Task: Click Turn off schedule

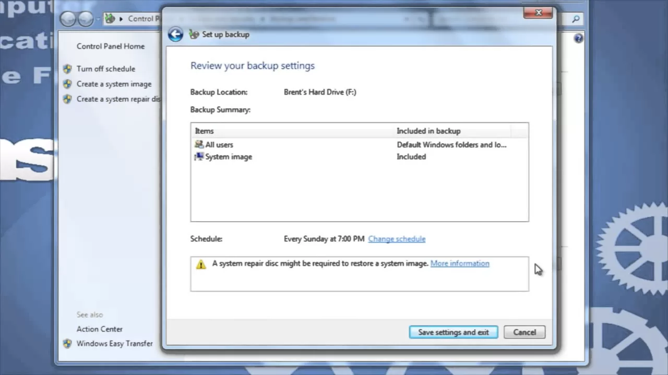Action: pyautogui.click(x=106, y=69)
